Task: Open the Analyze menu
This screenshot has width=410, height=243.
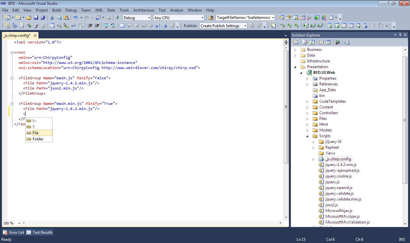Action: tap(176, 10)
